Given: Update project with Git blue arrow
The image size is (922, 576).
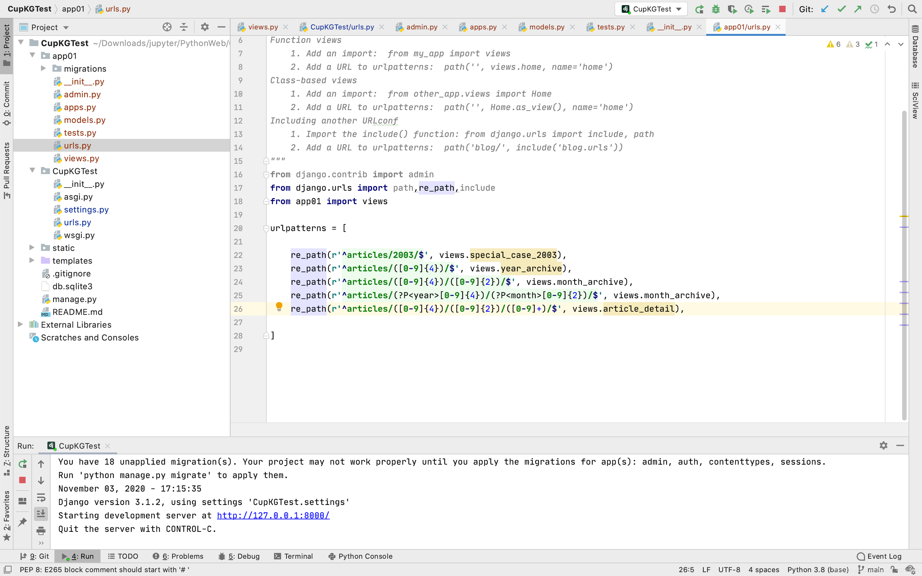Looking at the screenshot, I should click(825, 9).
